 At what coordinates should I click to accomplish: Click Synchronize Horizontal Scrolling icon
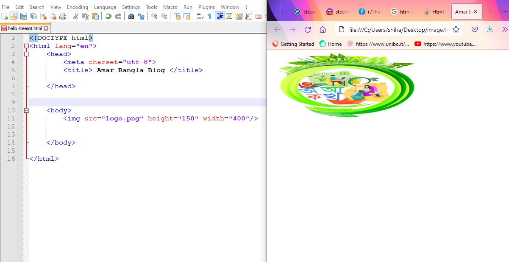pos(187,16)
